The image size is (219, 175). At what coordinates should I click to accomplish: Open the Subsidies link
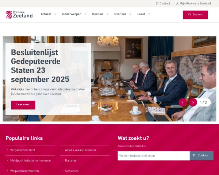pos(72,171)
